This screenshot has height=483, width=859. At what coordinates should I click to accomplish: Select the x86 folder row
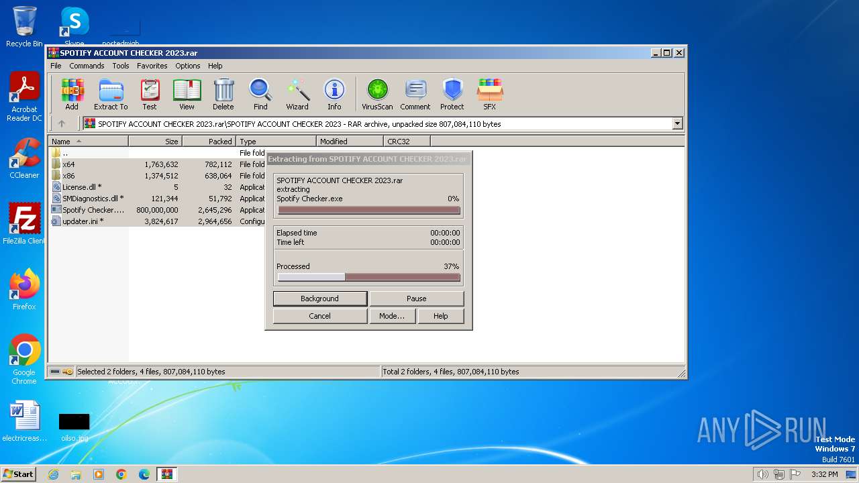pos(158,176)
